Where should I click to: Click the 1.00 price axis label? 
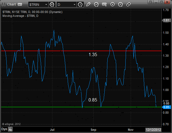pyautogui.click(x=166, y=90)
